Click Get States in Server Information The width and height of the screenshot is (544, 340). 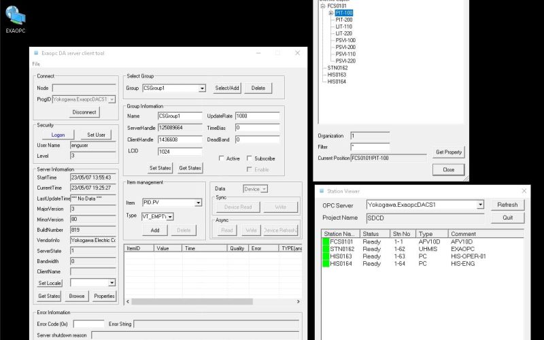coord(49,296)
